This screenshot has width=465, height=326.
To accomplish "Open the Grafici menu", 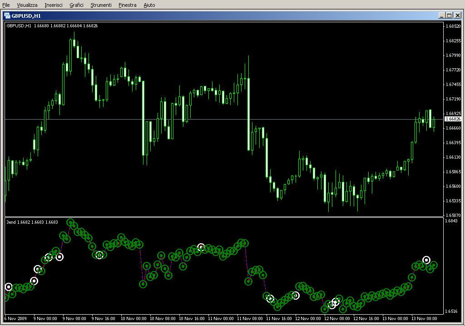I will pos(76,5).
